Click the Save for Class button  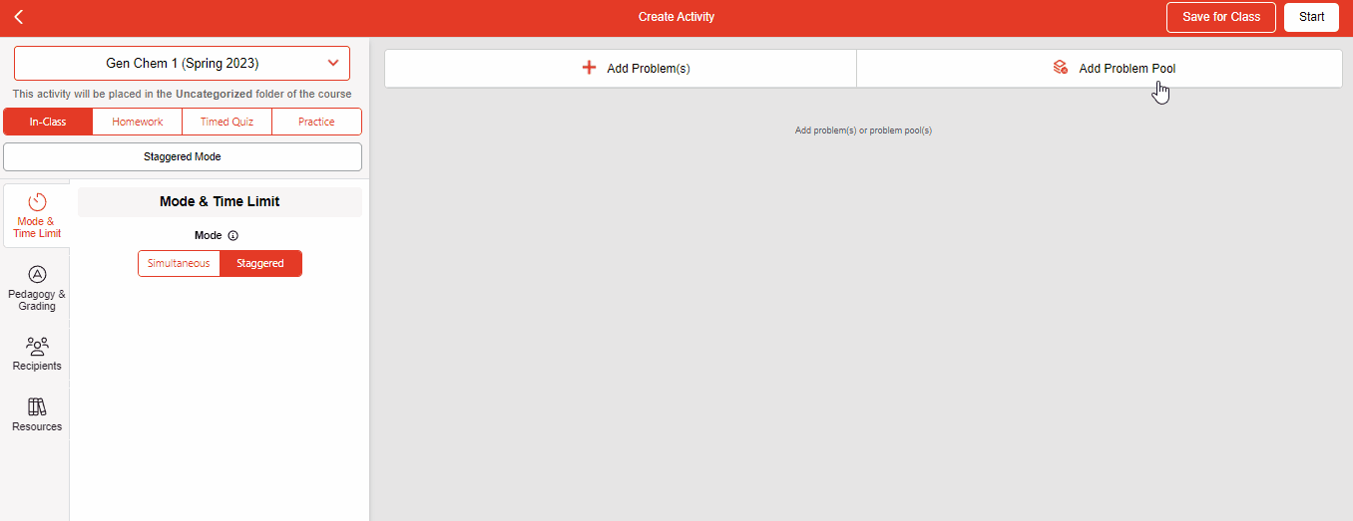point(1220,17)
